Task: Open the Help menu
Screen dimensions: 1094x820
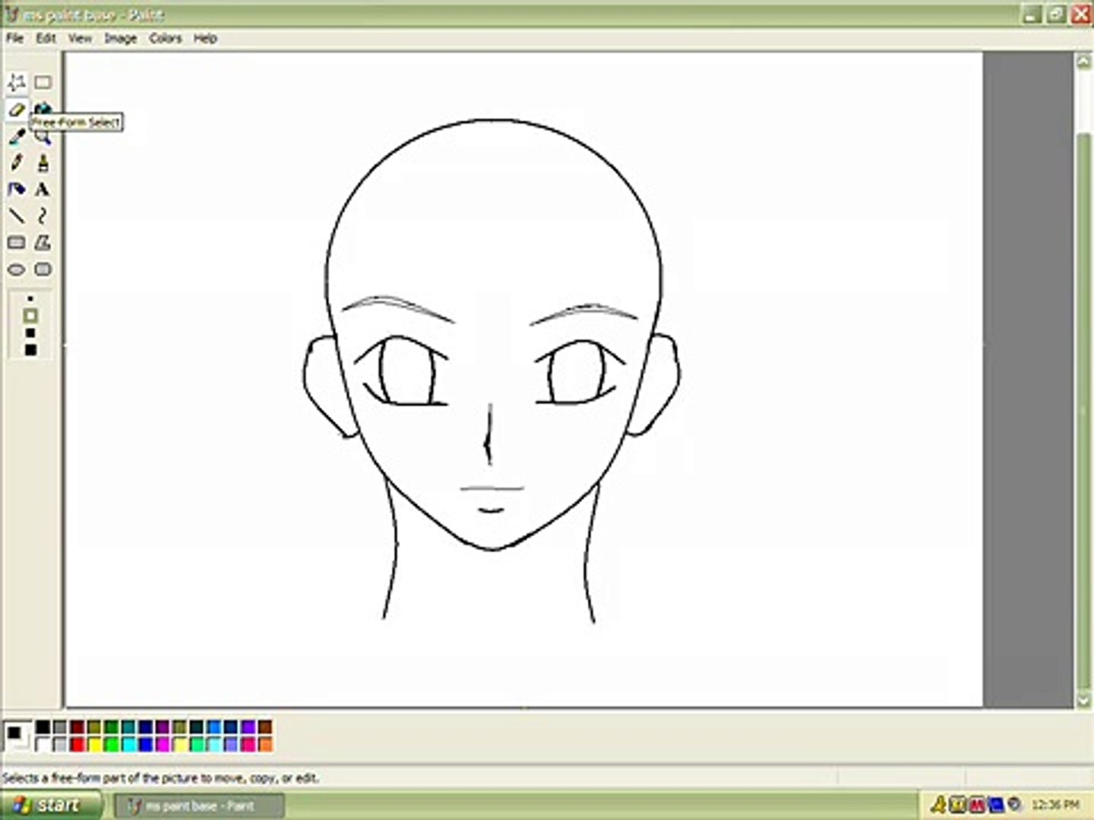Action: point(205,38)
